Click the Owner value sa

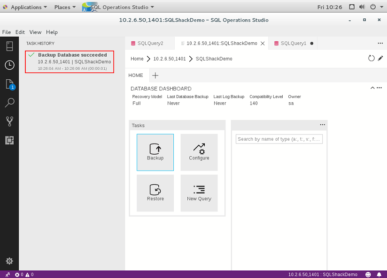click(291, 103)
